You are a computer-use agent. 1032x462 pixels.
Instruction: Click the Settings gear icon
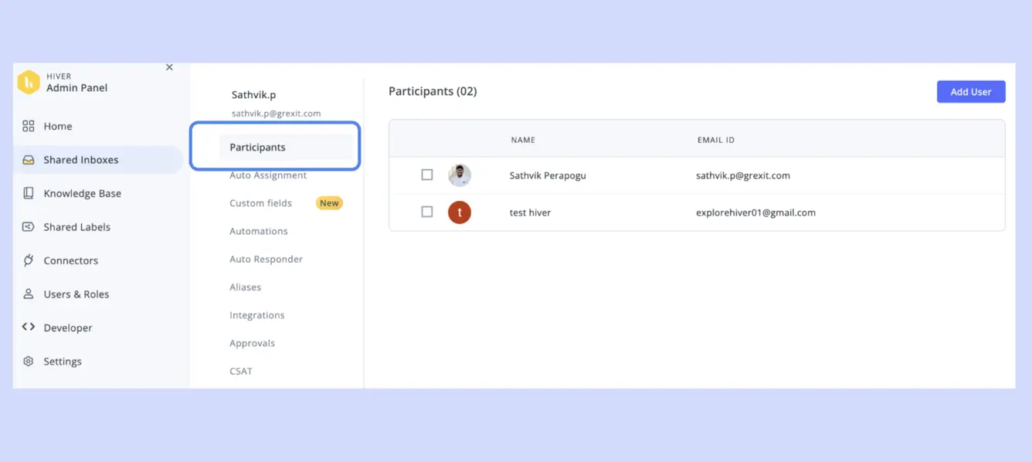pos(29,362)
